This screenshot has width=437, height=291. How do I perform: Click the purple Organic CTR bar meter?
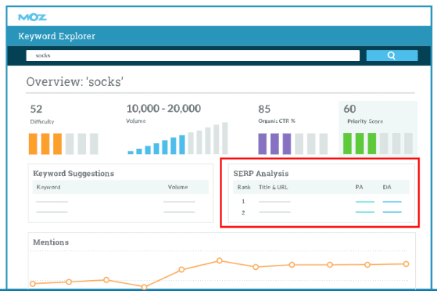(x=293, y=144)
